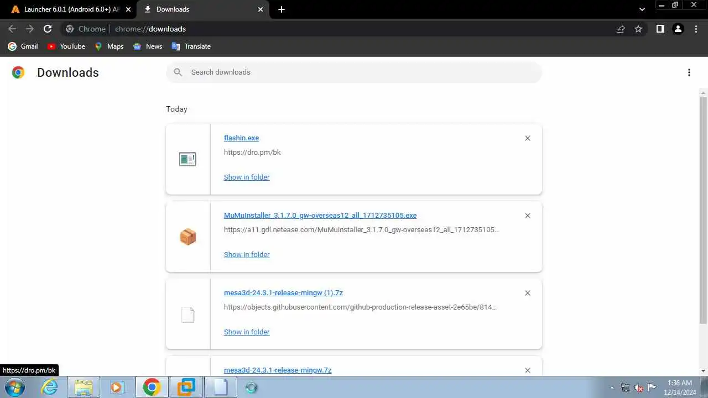Open the teal circular taskbar app

coord(251,387)
